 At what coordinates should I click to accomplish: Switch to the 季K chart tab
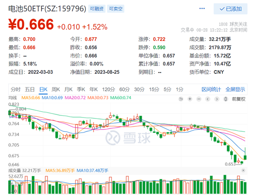tap(81, 89)
